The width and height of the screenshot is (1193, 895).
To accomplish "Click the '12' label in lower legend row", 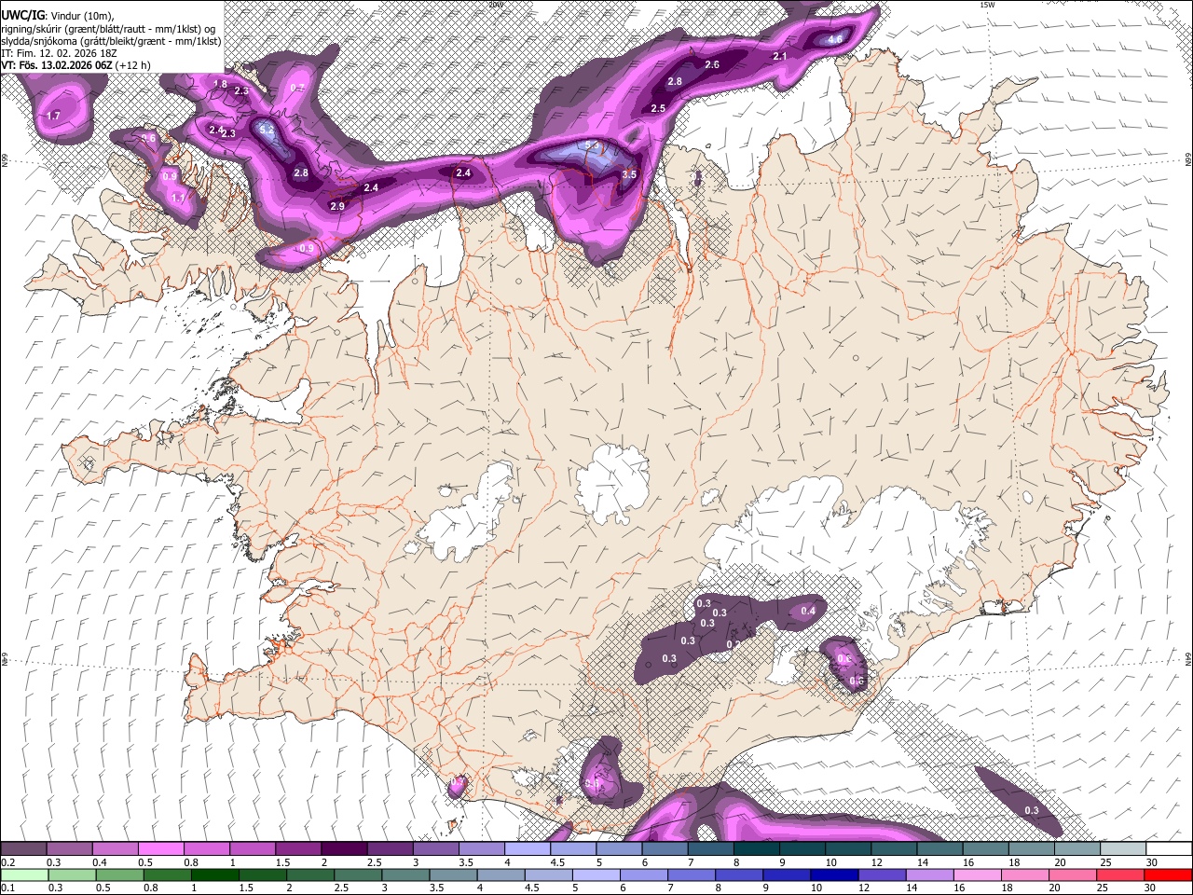I will coord(865,888).
